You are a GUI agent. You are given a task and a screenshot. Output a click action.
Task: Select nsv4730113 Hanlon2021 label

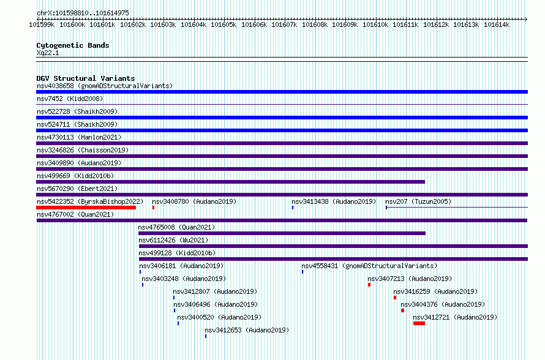tap(79, 137)
